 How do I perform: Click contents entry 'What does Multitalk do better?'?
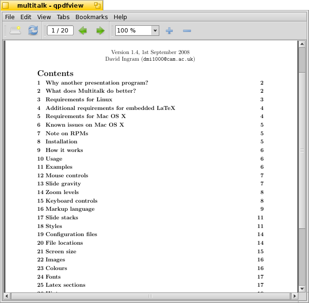click(x=91, y=91)
